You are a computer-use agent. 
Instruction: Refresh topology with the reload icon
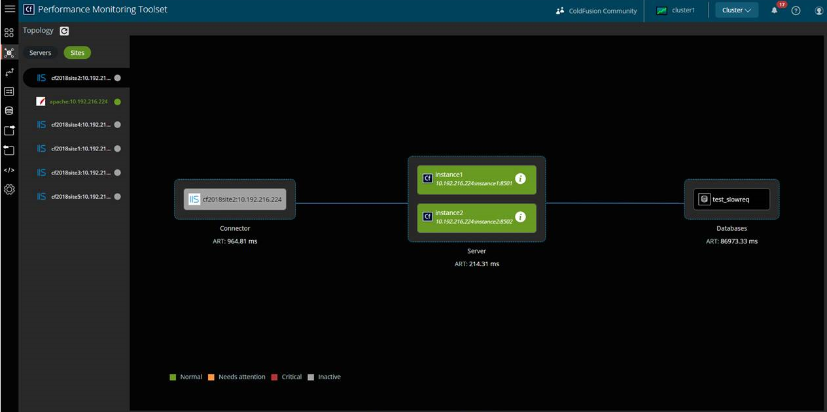pyautogui.click(x=64, y=31)
